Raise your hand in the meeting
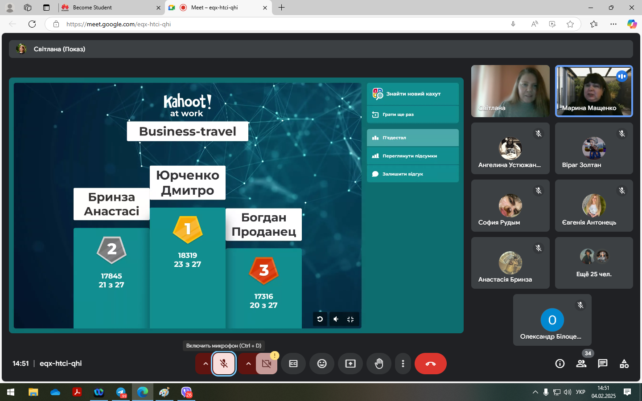The height and width of the screenshot is (401, 642). 379,364
